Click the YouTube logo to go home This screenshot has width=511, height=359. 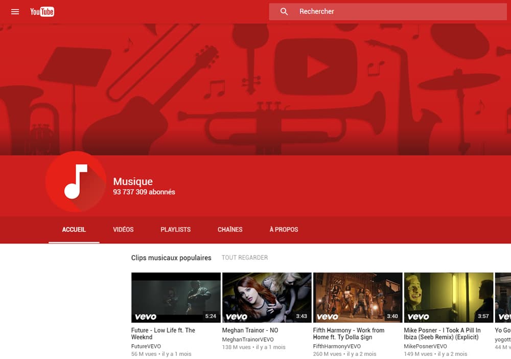click(42, 11)
